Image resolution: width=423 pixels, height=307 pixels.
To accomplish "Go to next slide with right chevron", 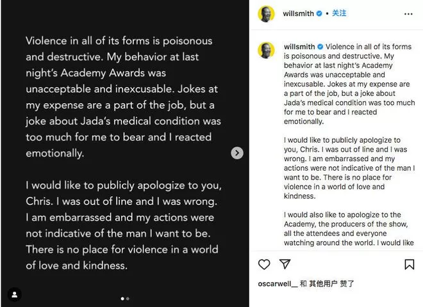I will coord(237,153).
